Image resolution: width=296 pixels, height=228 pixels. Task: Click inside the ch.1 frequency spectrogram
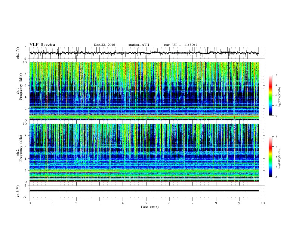[x=144, y=91]
